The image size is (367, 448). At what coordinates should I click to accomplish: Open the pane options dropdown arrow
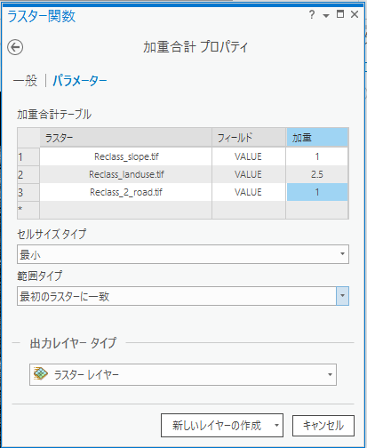(326, 16)
